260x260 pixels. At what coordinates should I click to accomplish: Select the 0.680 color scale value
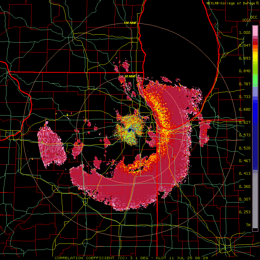pos(245,109)
